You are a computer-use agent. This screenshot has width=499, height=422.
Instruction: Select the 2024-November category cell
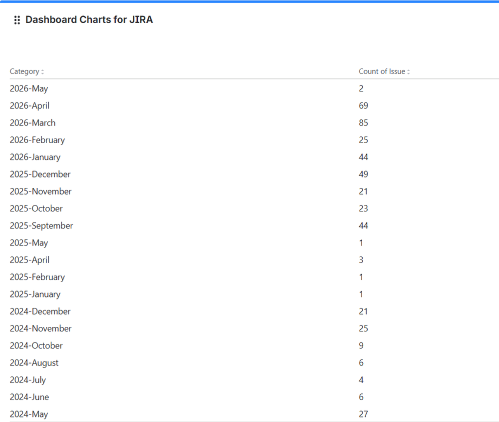(41, 328)
